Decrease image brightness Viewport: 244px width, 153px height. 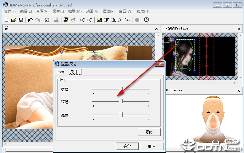coord(128,20)
